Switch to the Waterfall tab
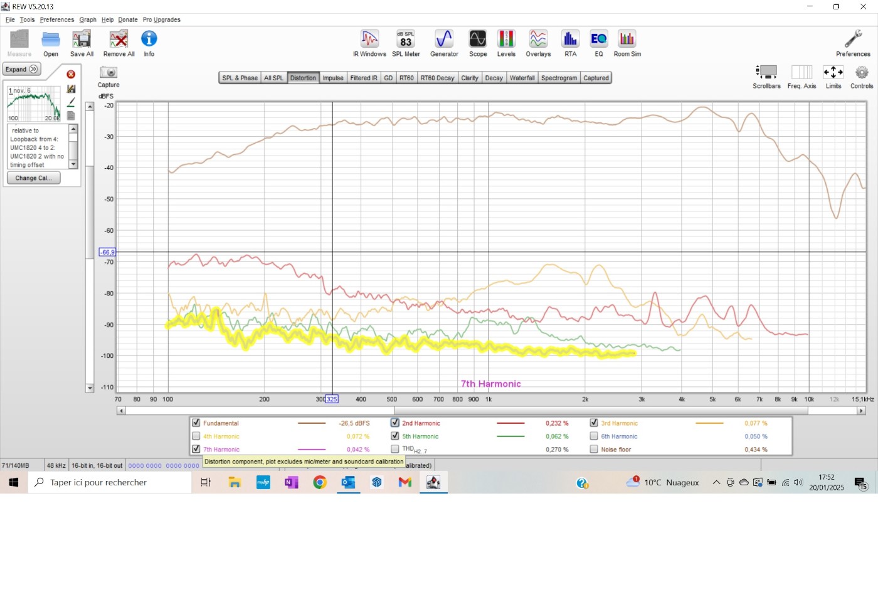 tap(522, 78)
